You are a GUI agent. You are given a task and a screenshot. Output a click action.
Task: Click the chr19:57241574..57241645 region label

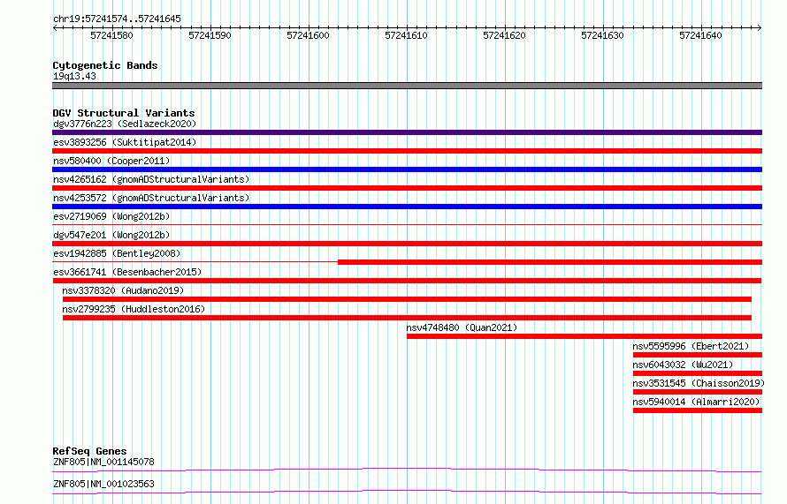pyautogui.click(x=117, y=19)
